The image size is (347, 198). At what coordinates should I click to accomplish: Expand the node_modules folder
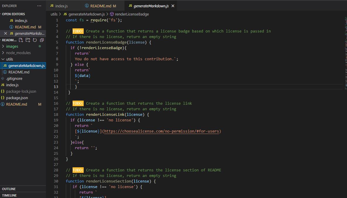click(x=19, y=53)
